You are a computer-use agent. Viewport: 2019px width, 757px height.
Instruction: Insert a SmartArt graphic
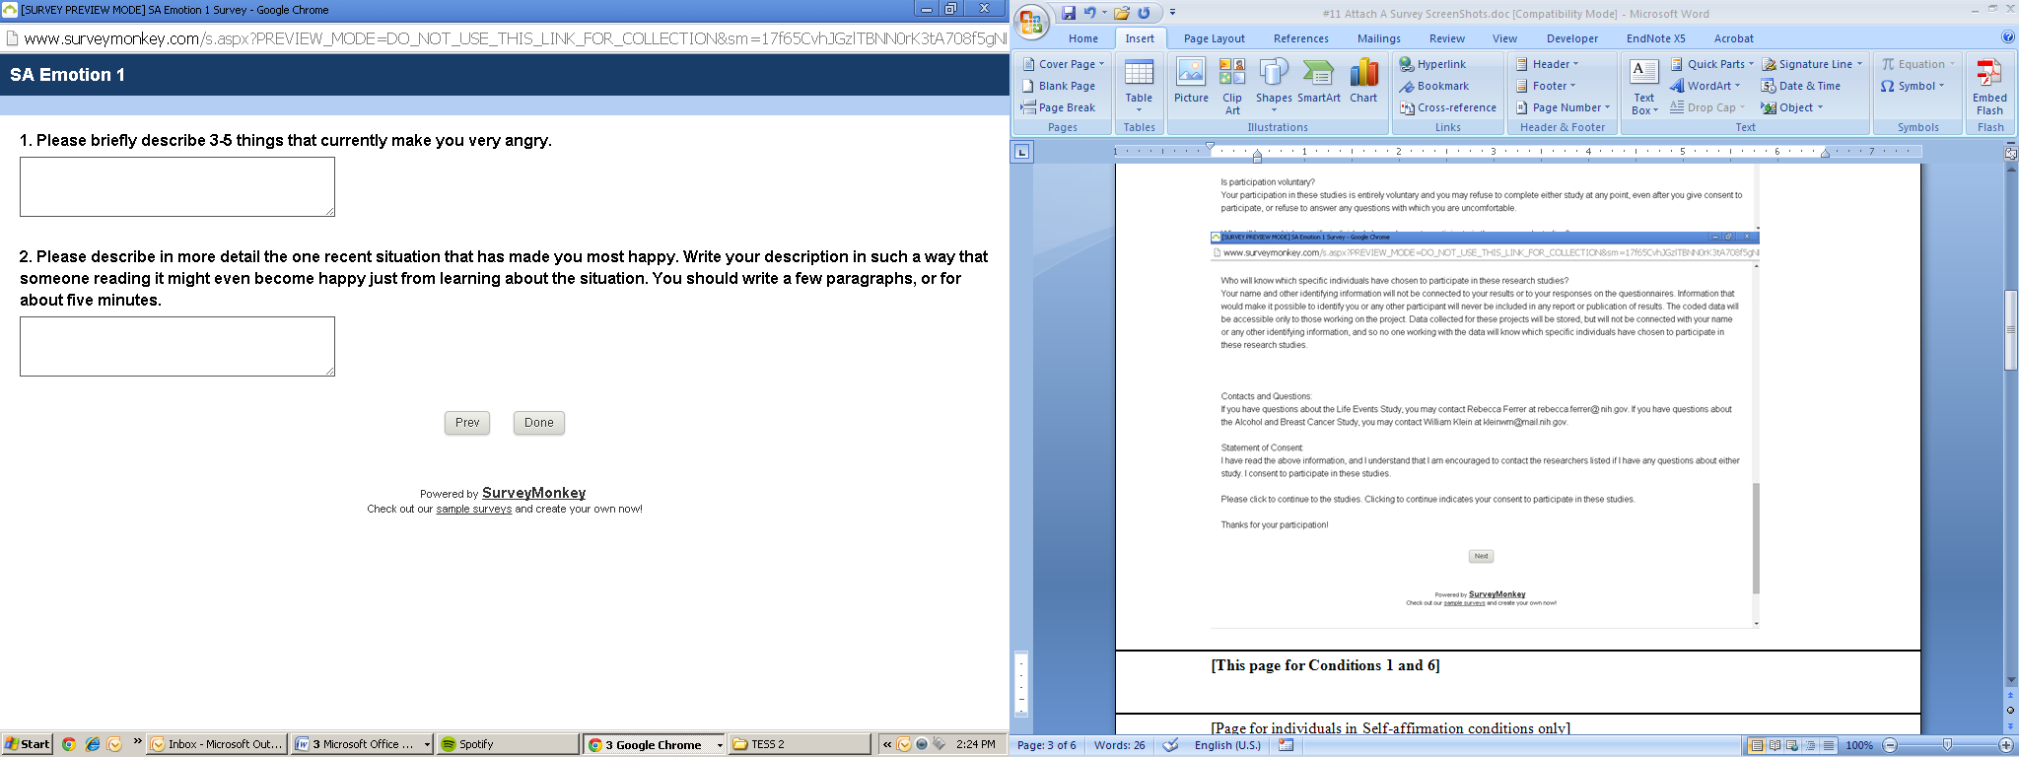tap(1318, 81)
